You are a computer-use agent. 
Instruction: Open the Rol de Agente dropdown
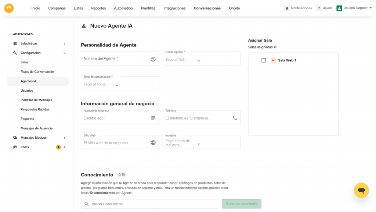(202, 59)
